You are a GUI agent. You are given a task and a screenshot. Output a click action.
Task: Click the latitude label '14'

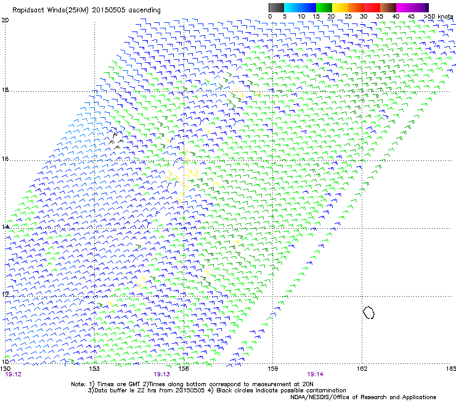point(5,226)
